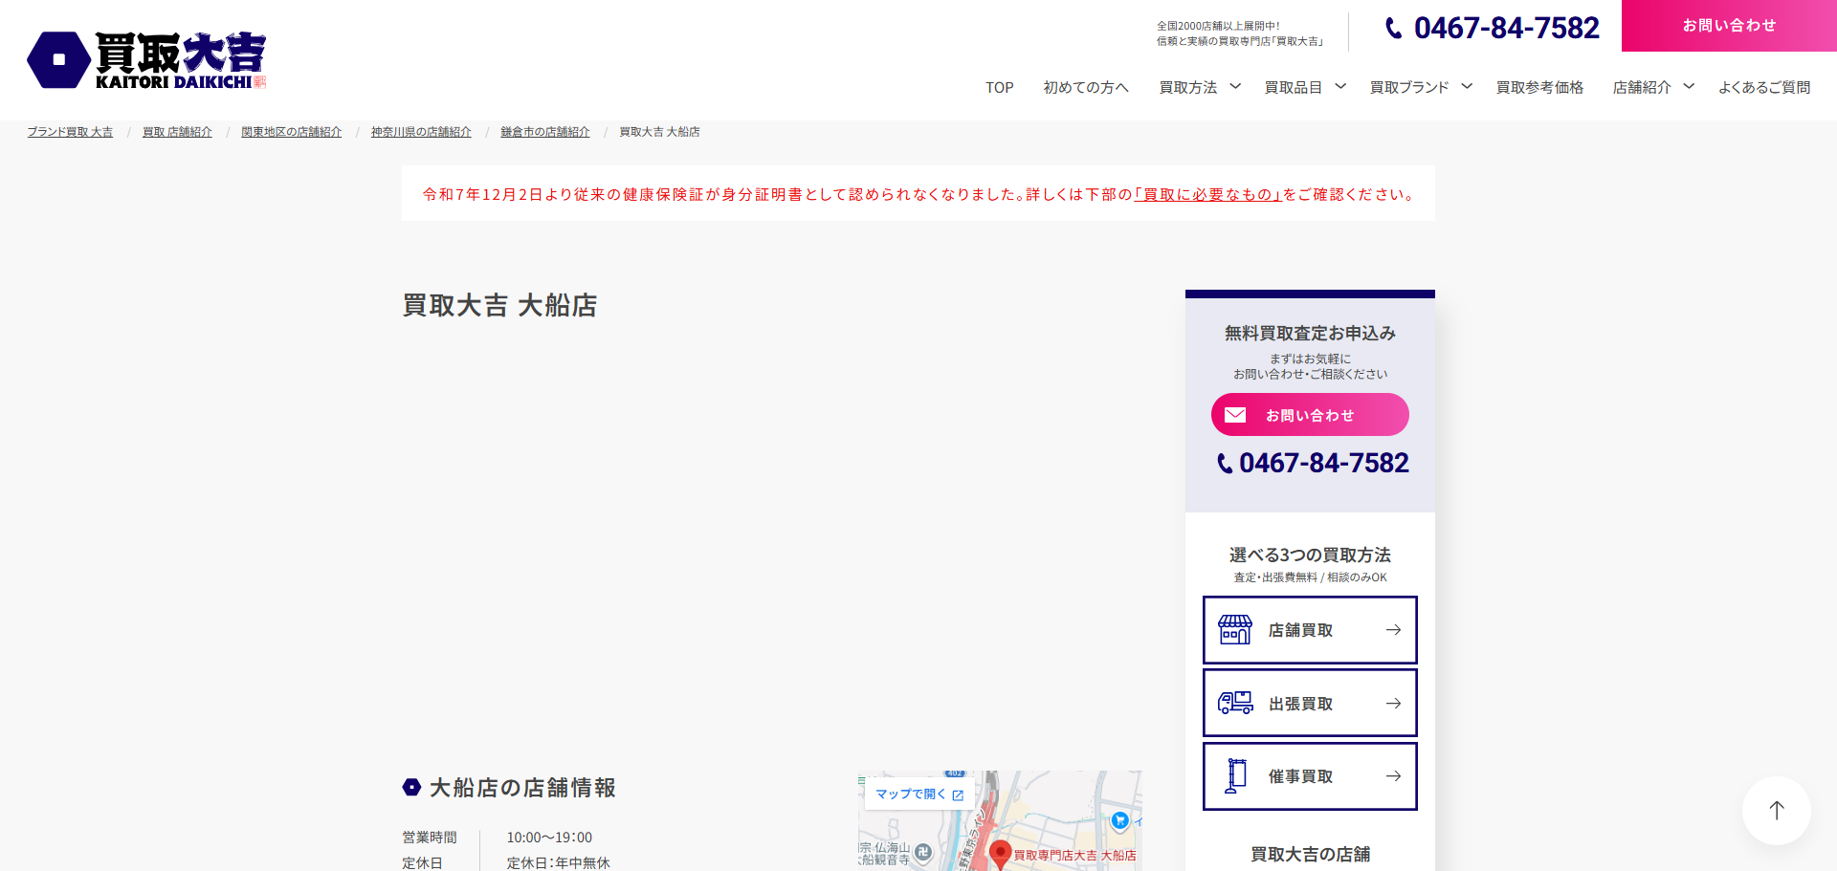This screenshot has width=1837, height=871.
Task: Click the arrow on 店舗買取 card
Action: pos(1393,630)
